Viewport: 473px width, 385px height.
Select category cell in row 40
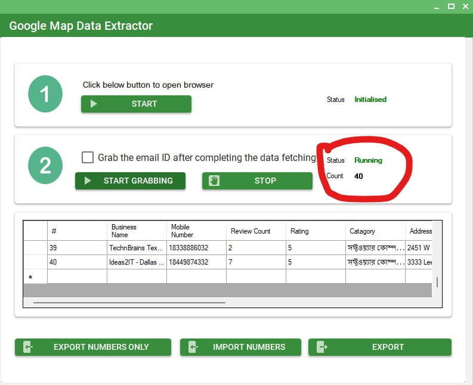click(375, 262)
